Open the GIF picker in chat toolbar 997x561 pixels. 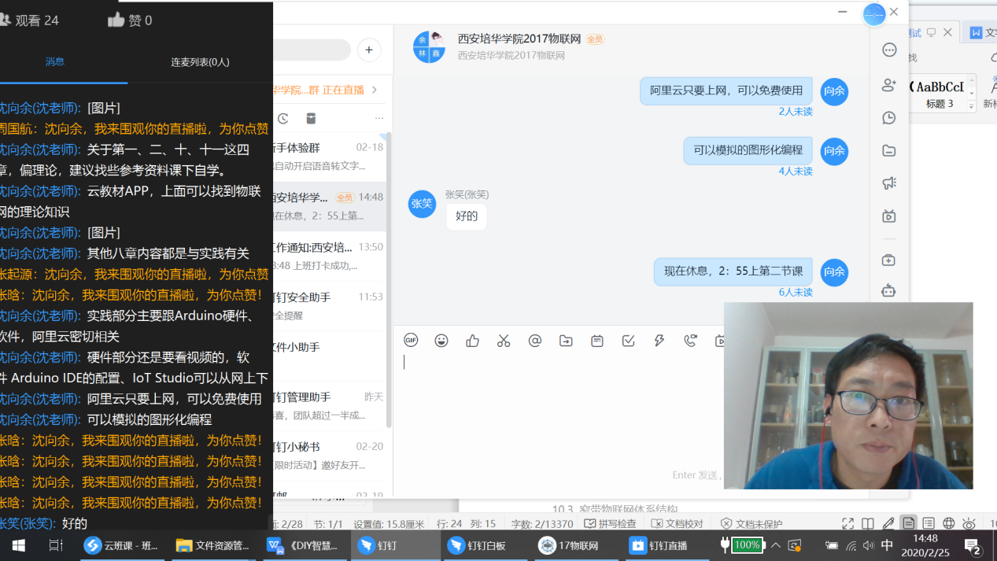pyautogui.click(x=411, y=341)
